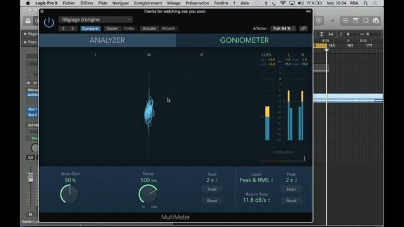
Task: Click the Bus 1 send slot
Action: (x=32, y=109)
